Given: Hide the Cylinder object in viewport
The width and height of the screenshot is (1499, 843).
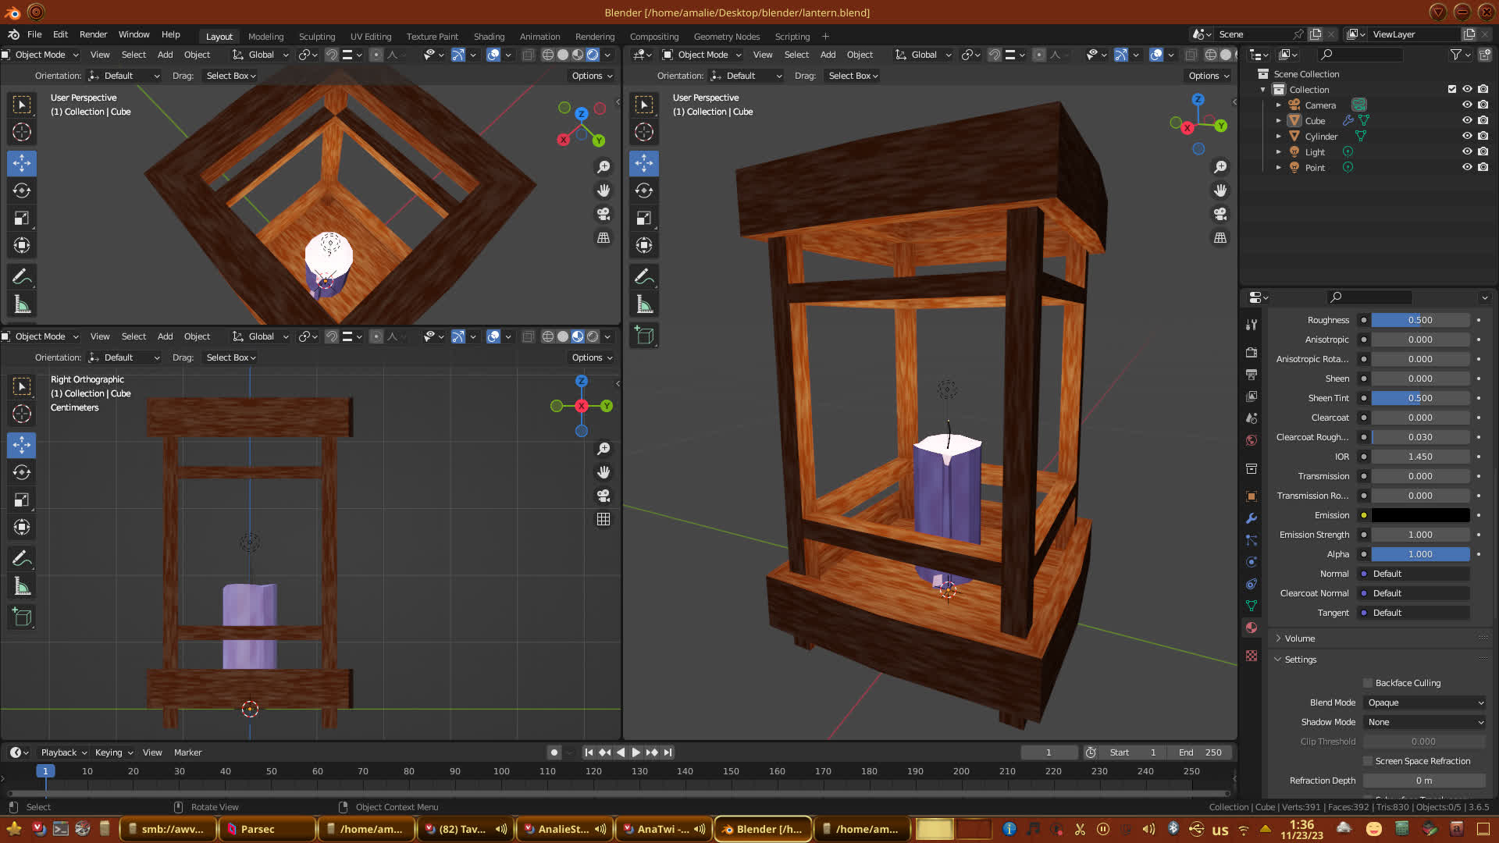Looking at the screenshot, I should (1467, 136).
